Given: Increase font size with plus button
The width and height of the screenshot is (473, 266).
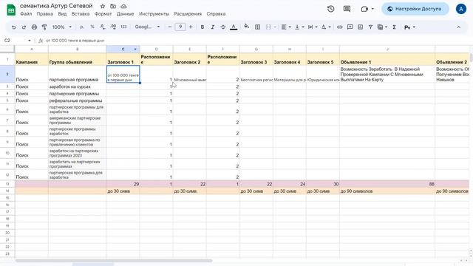Looking at the screenshot, I should pos(191,27).
